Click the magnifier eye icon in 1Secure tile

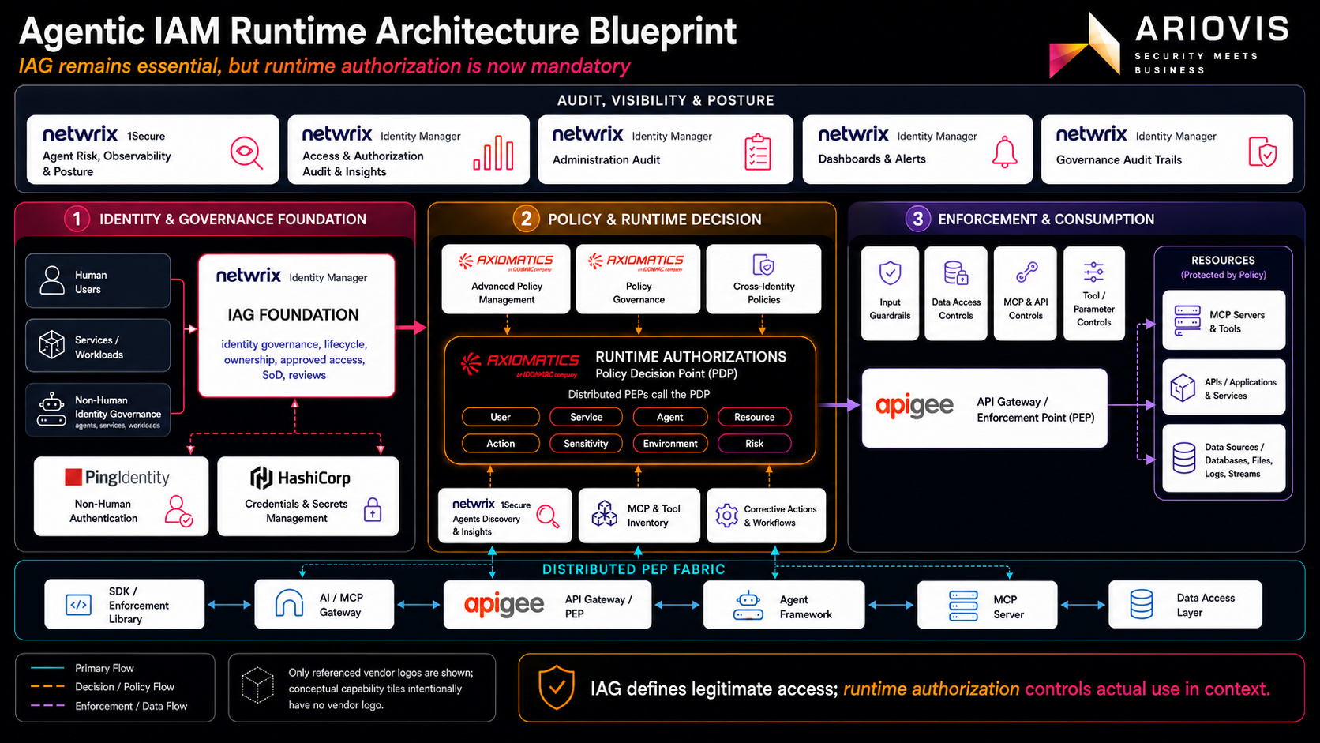click(246, 152)
